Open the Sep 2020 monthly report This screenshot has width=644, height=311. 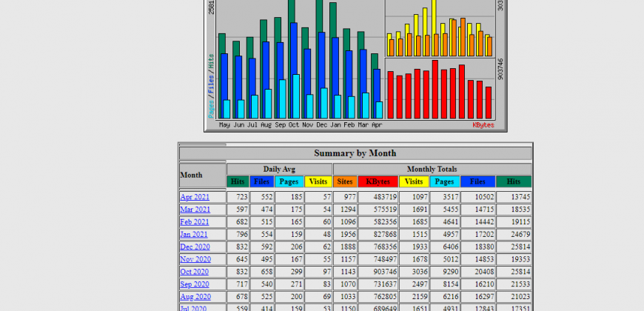click(195, 284)
